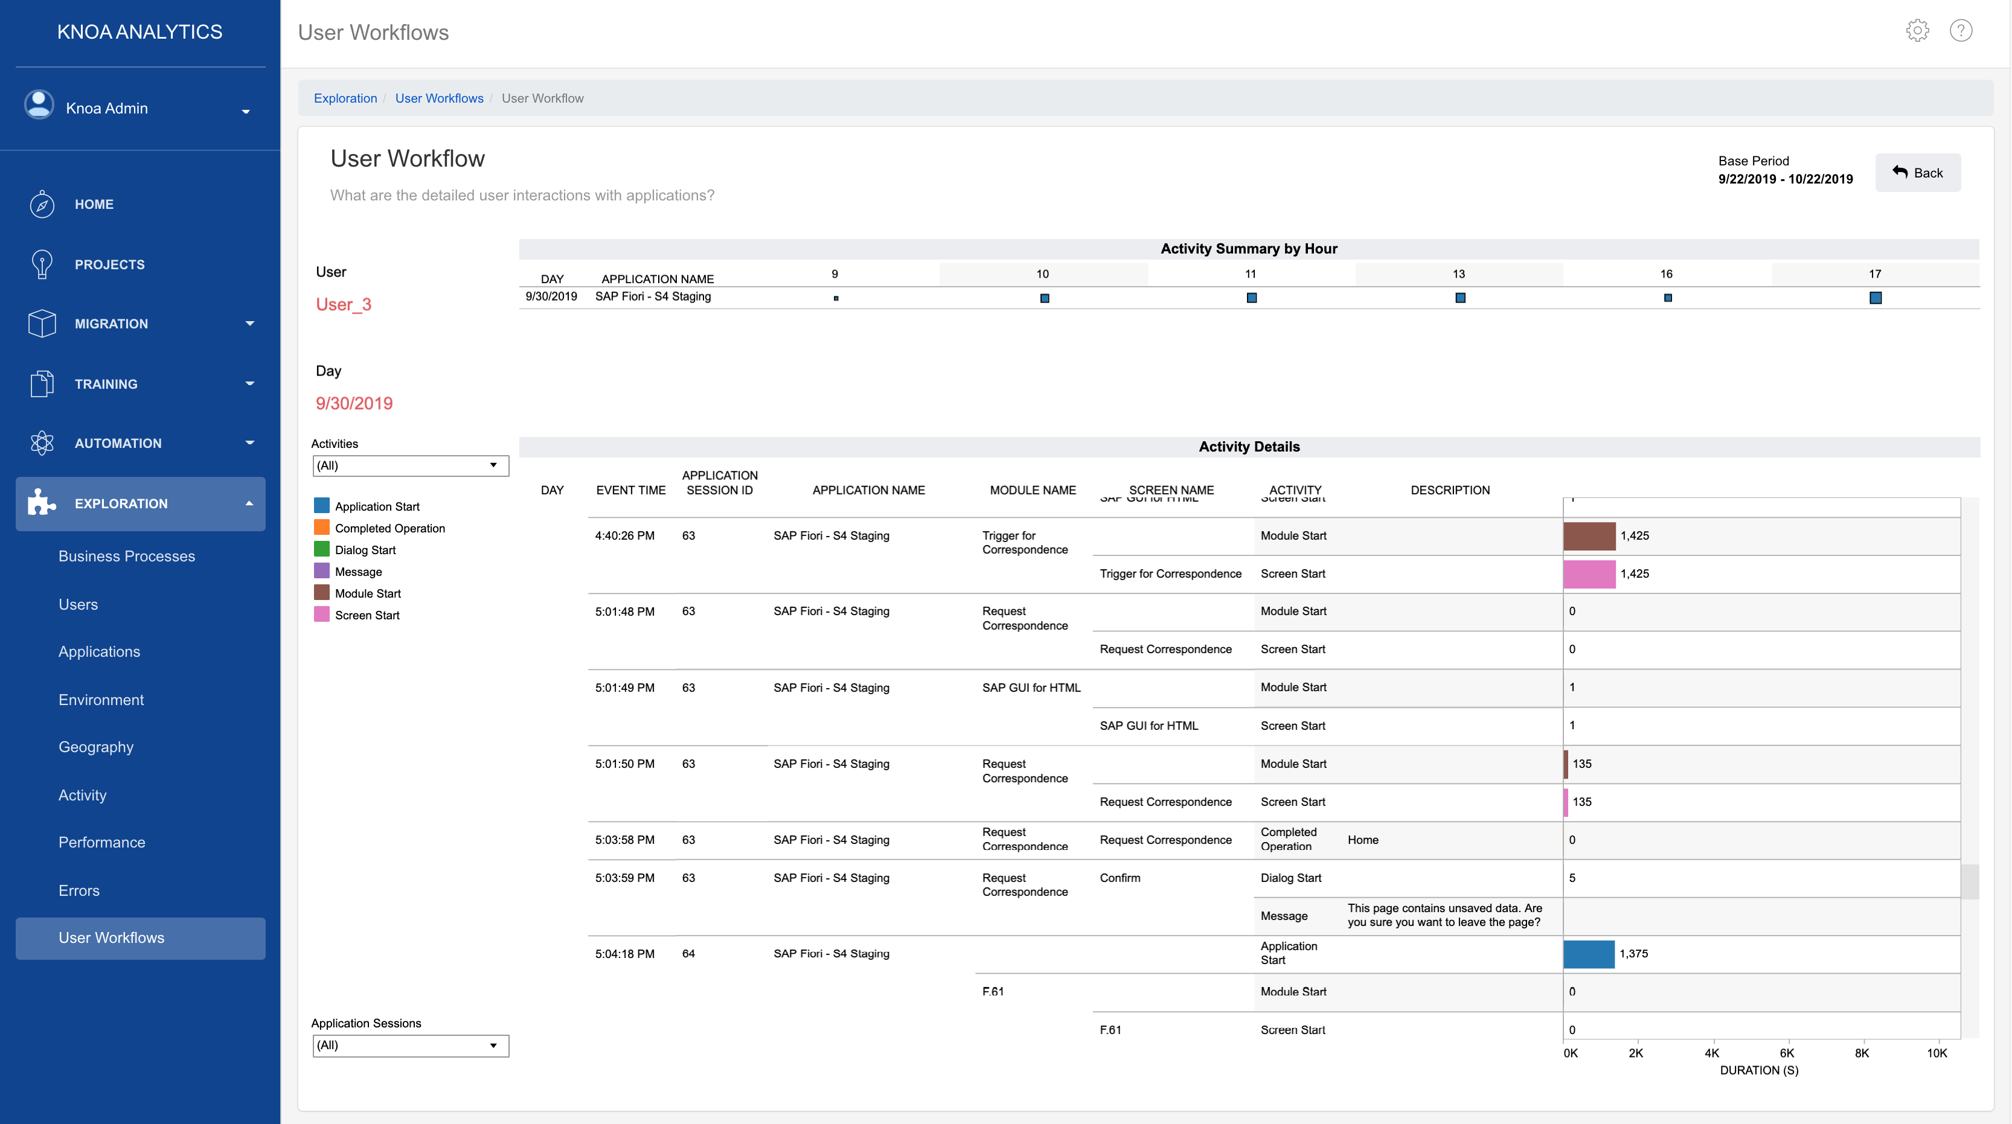The height and width of the screenshot is (1124, 2012).
Task: Click the brown 135 Module Start bar
Action: 1565,764
